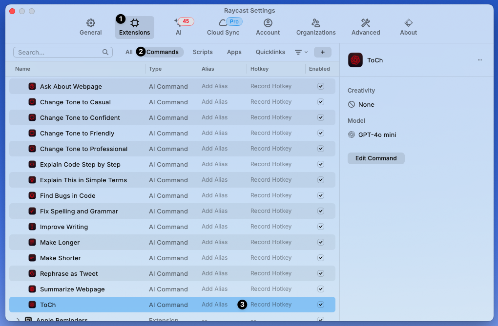
Task: Filter the list by Apps
Action: point(234,52)
